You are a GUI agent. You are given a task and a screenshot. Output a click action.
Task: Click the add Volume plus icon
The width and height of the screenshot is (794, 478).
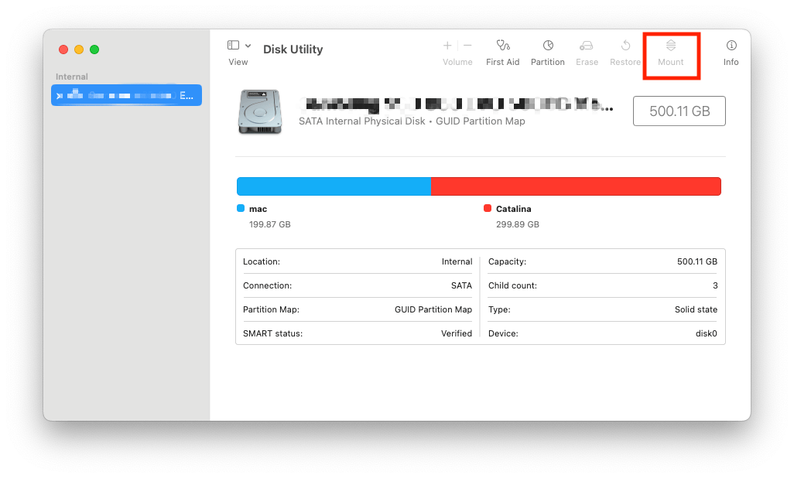pyautogui.click(x=447, y=46)
